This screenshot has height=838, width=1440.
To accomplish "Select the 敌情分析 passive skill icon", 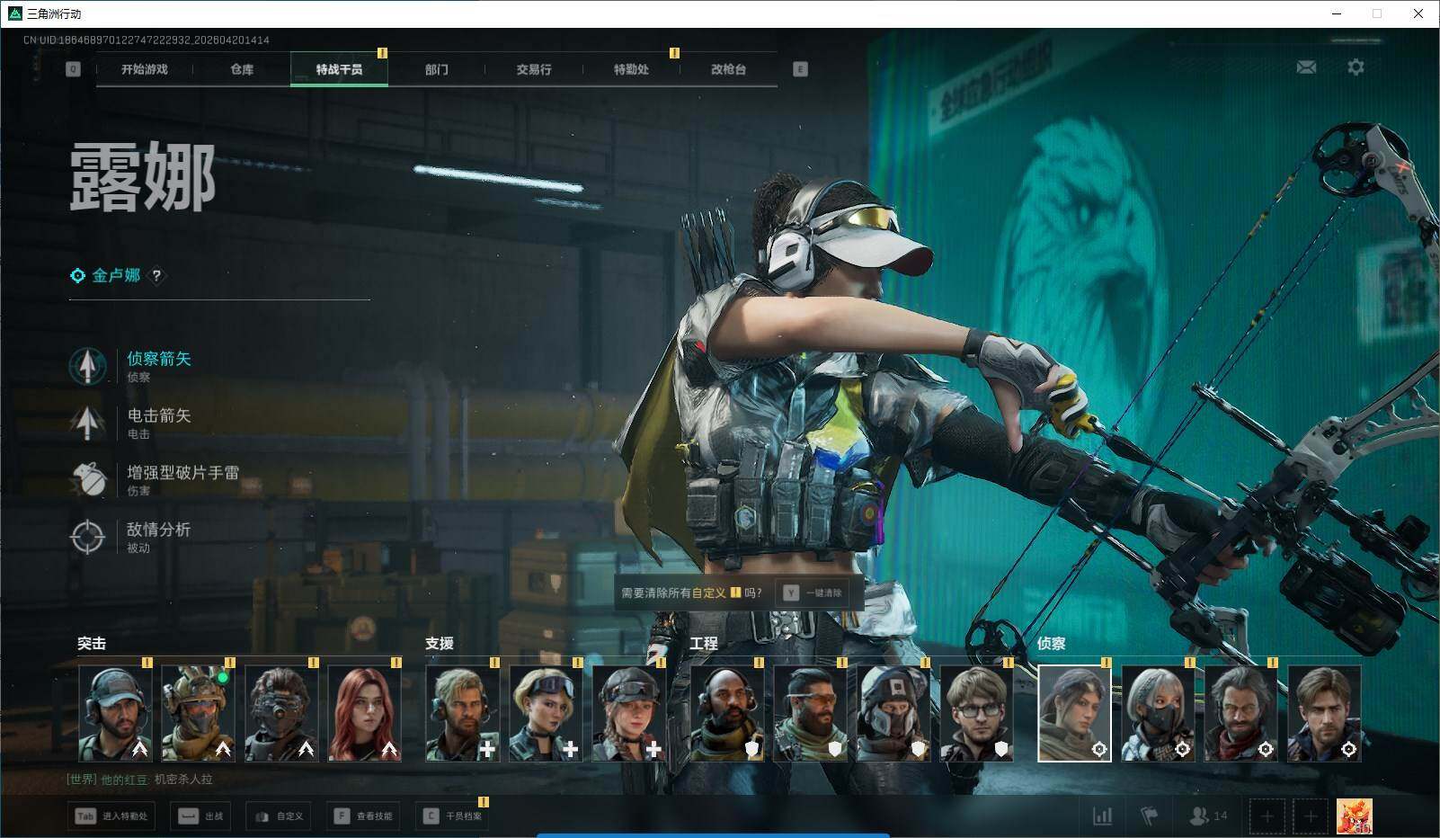I will [87, 537].
